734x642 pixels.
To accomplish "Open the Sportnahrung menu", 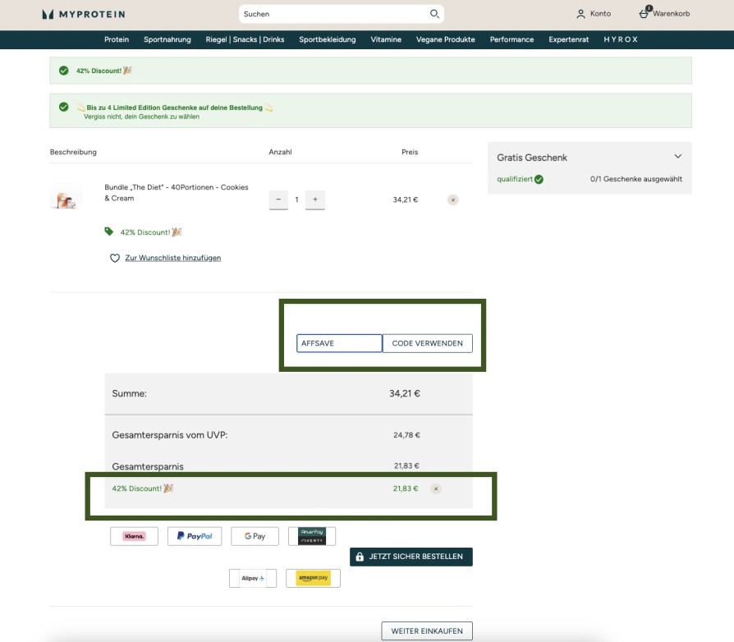I will [x=167, y=39].
